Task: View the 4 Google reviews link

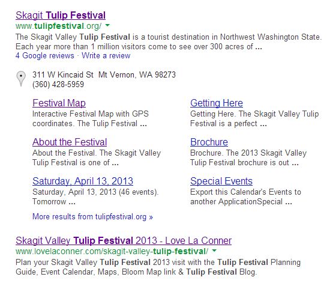Action: pos(45,56)
